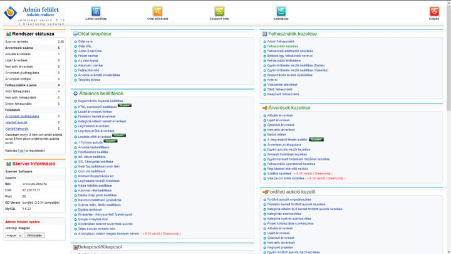The height and width of the screenshot is (254, 451).
Task: Open the Admin kezdőlap icon
Action: pyautogui.click(x=96, y=11)
